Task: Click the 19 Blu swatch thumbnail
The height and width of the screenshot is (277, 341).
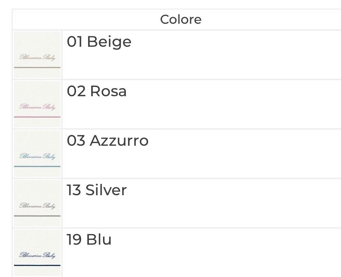Action: 37,252
